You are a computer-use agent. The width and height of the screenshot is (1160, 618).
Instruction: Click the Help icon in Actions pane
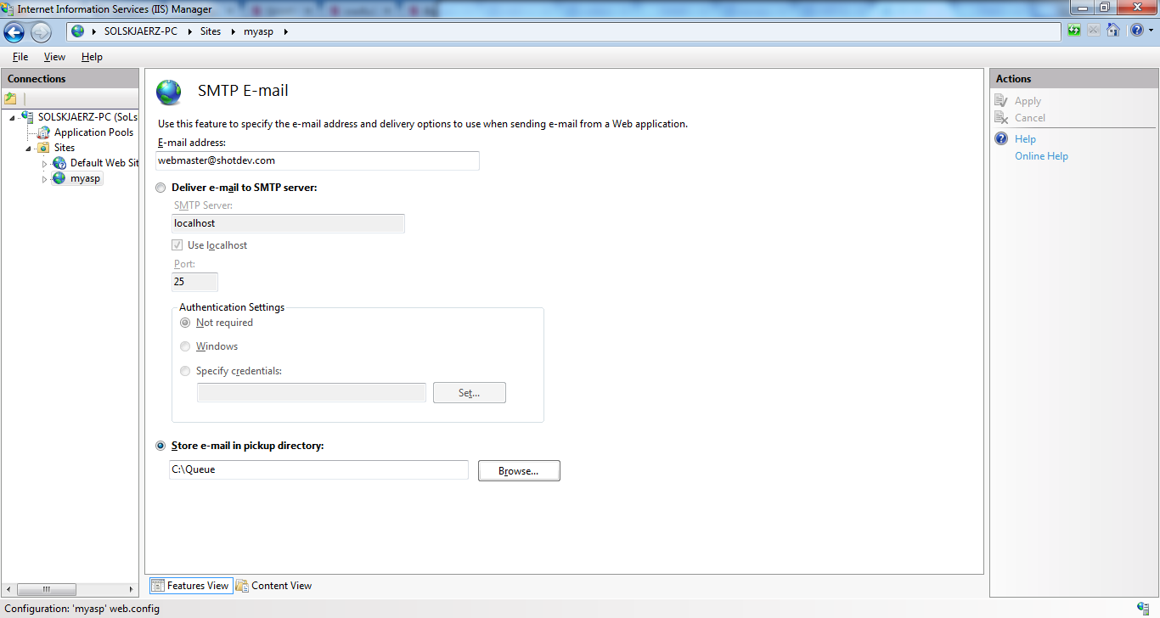coord(1001,139)
